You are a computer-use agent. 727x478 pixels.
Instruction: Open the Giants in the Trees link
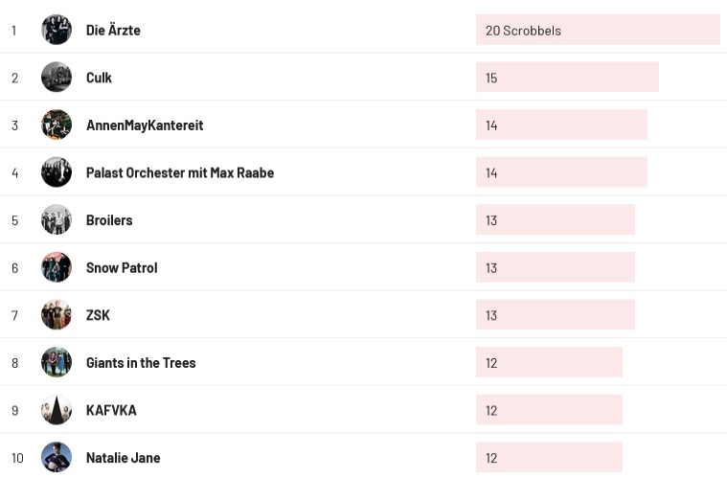141,363
